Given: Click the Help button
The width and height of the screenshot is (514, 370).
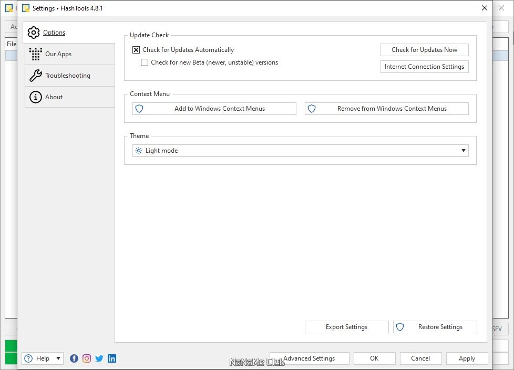Looking at the screenshot, I should pos(42,358).
